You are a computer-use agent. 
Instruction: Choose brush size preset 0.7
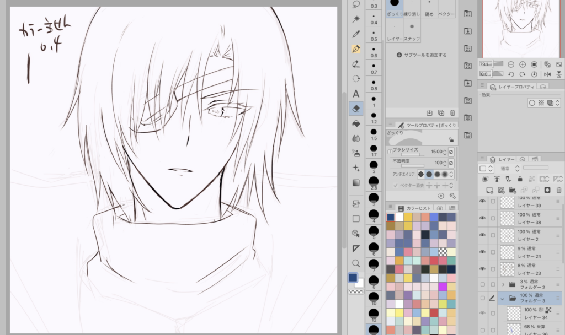pos(374,68)
